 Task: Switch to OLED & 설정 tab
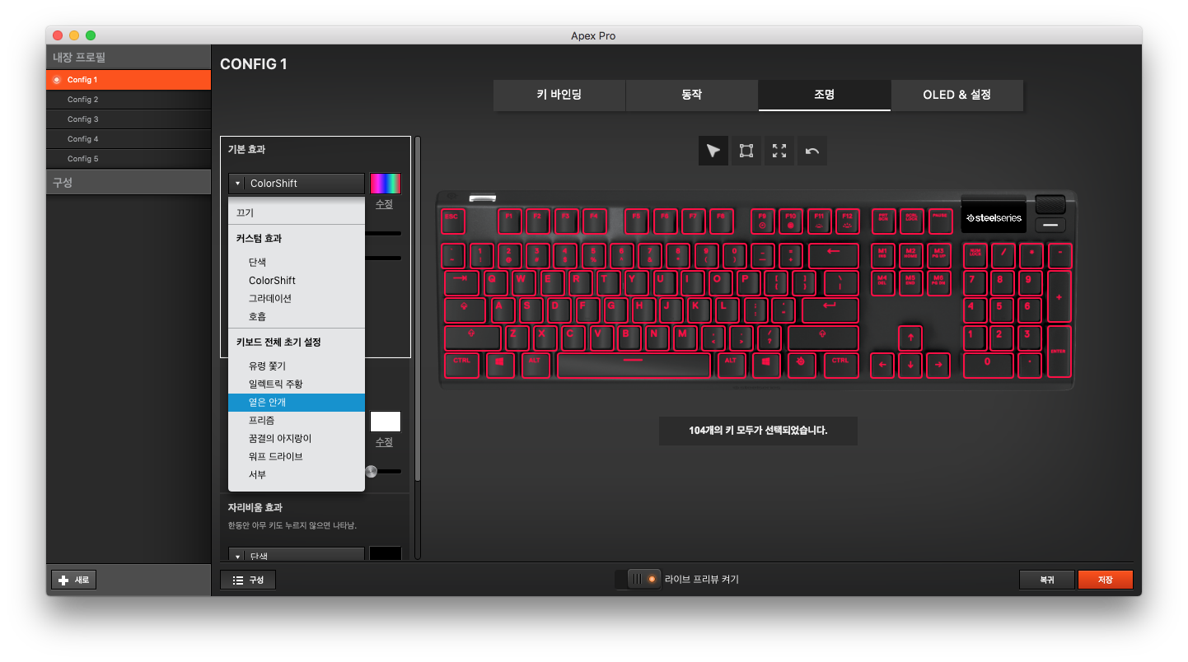tap(957, 95)
